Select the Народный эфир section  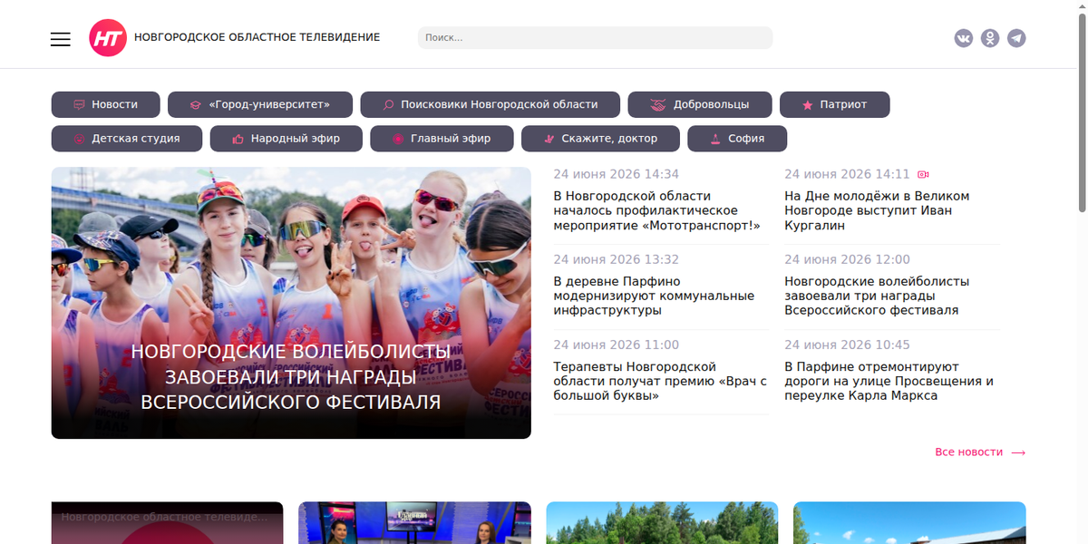pos(287,139)
